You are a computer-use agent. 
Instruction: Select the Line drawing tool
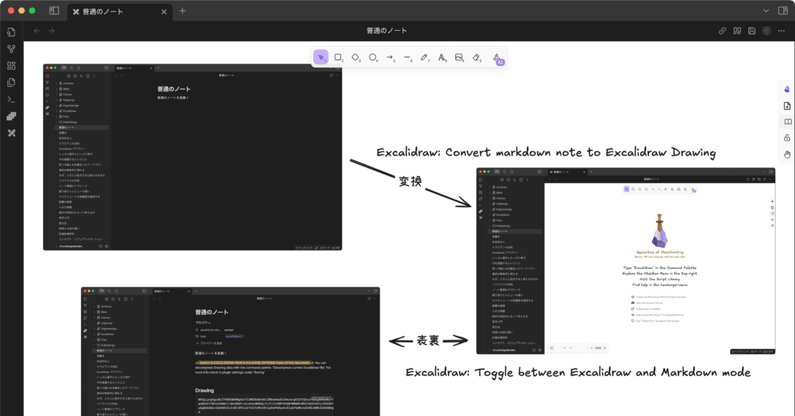pyautogui.click(x=407, y=58)
